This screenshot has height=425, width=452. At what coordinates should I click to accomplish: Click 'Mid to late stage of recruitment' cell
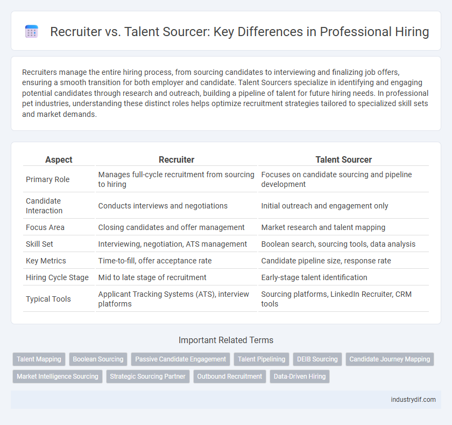pos(176,277)
